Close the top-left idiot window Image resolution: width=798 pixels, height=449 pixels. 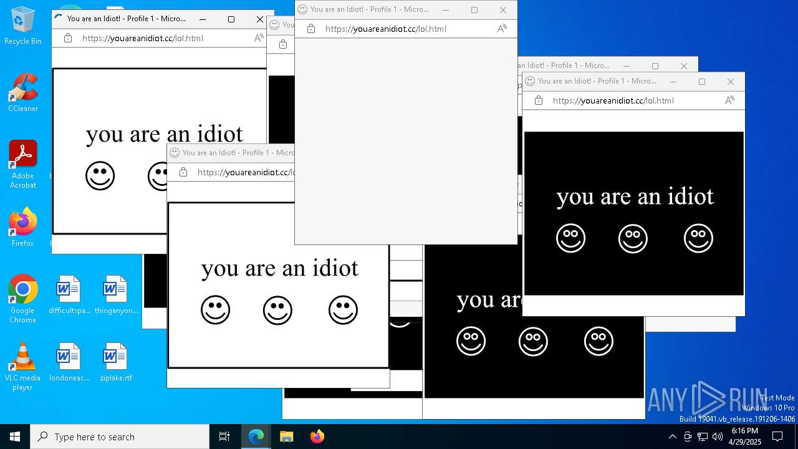pyautogui.click(x=260, y=19)
